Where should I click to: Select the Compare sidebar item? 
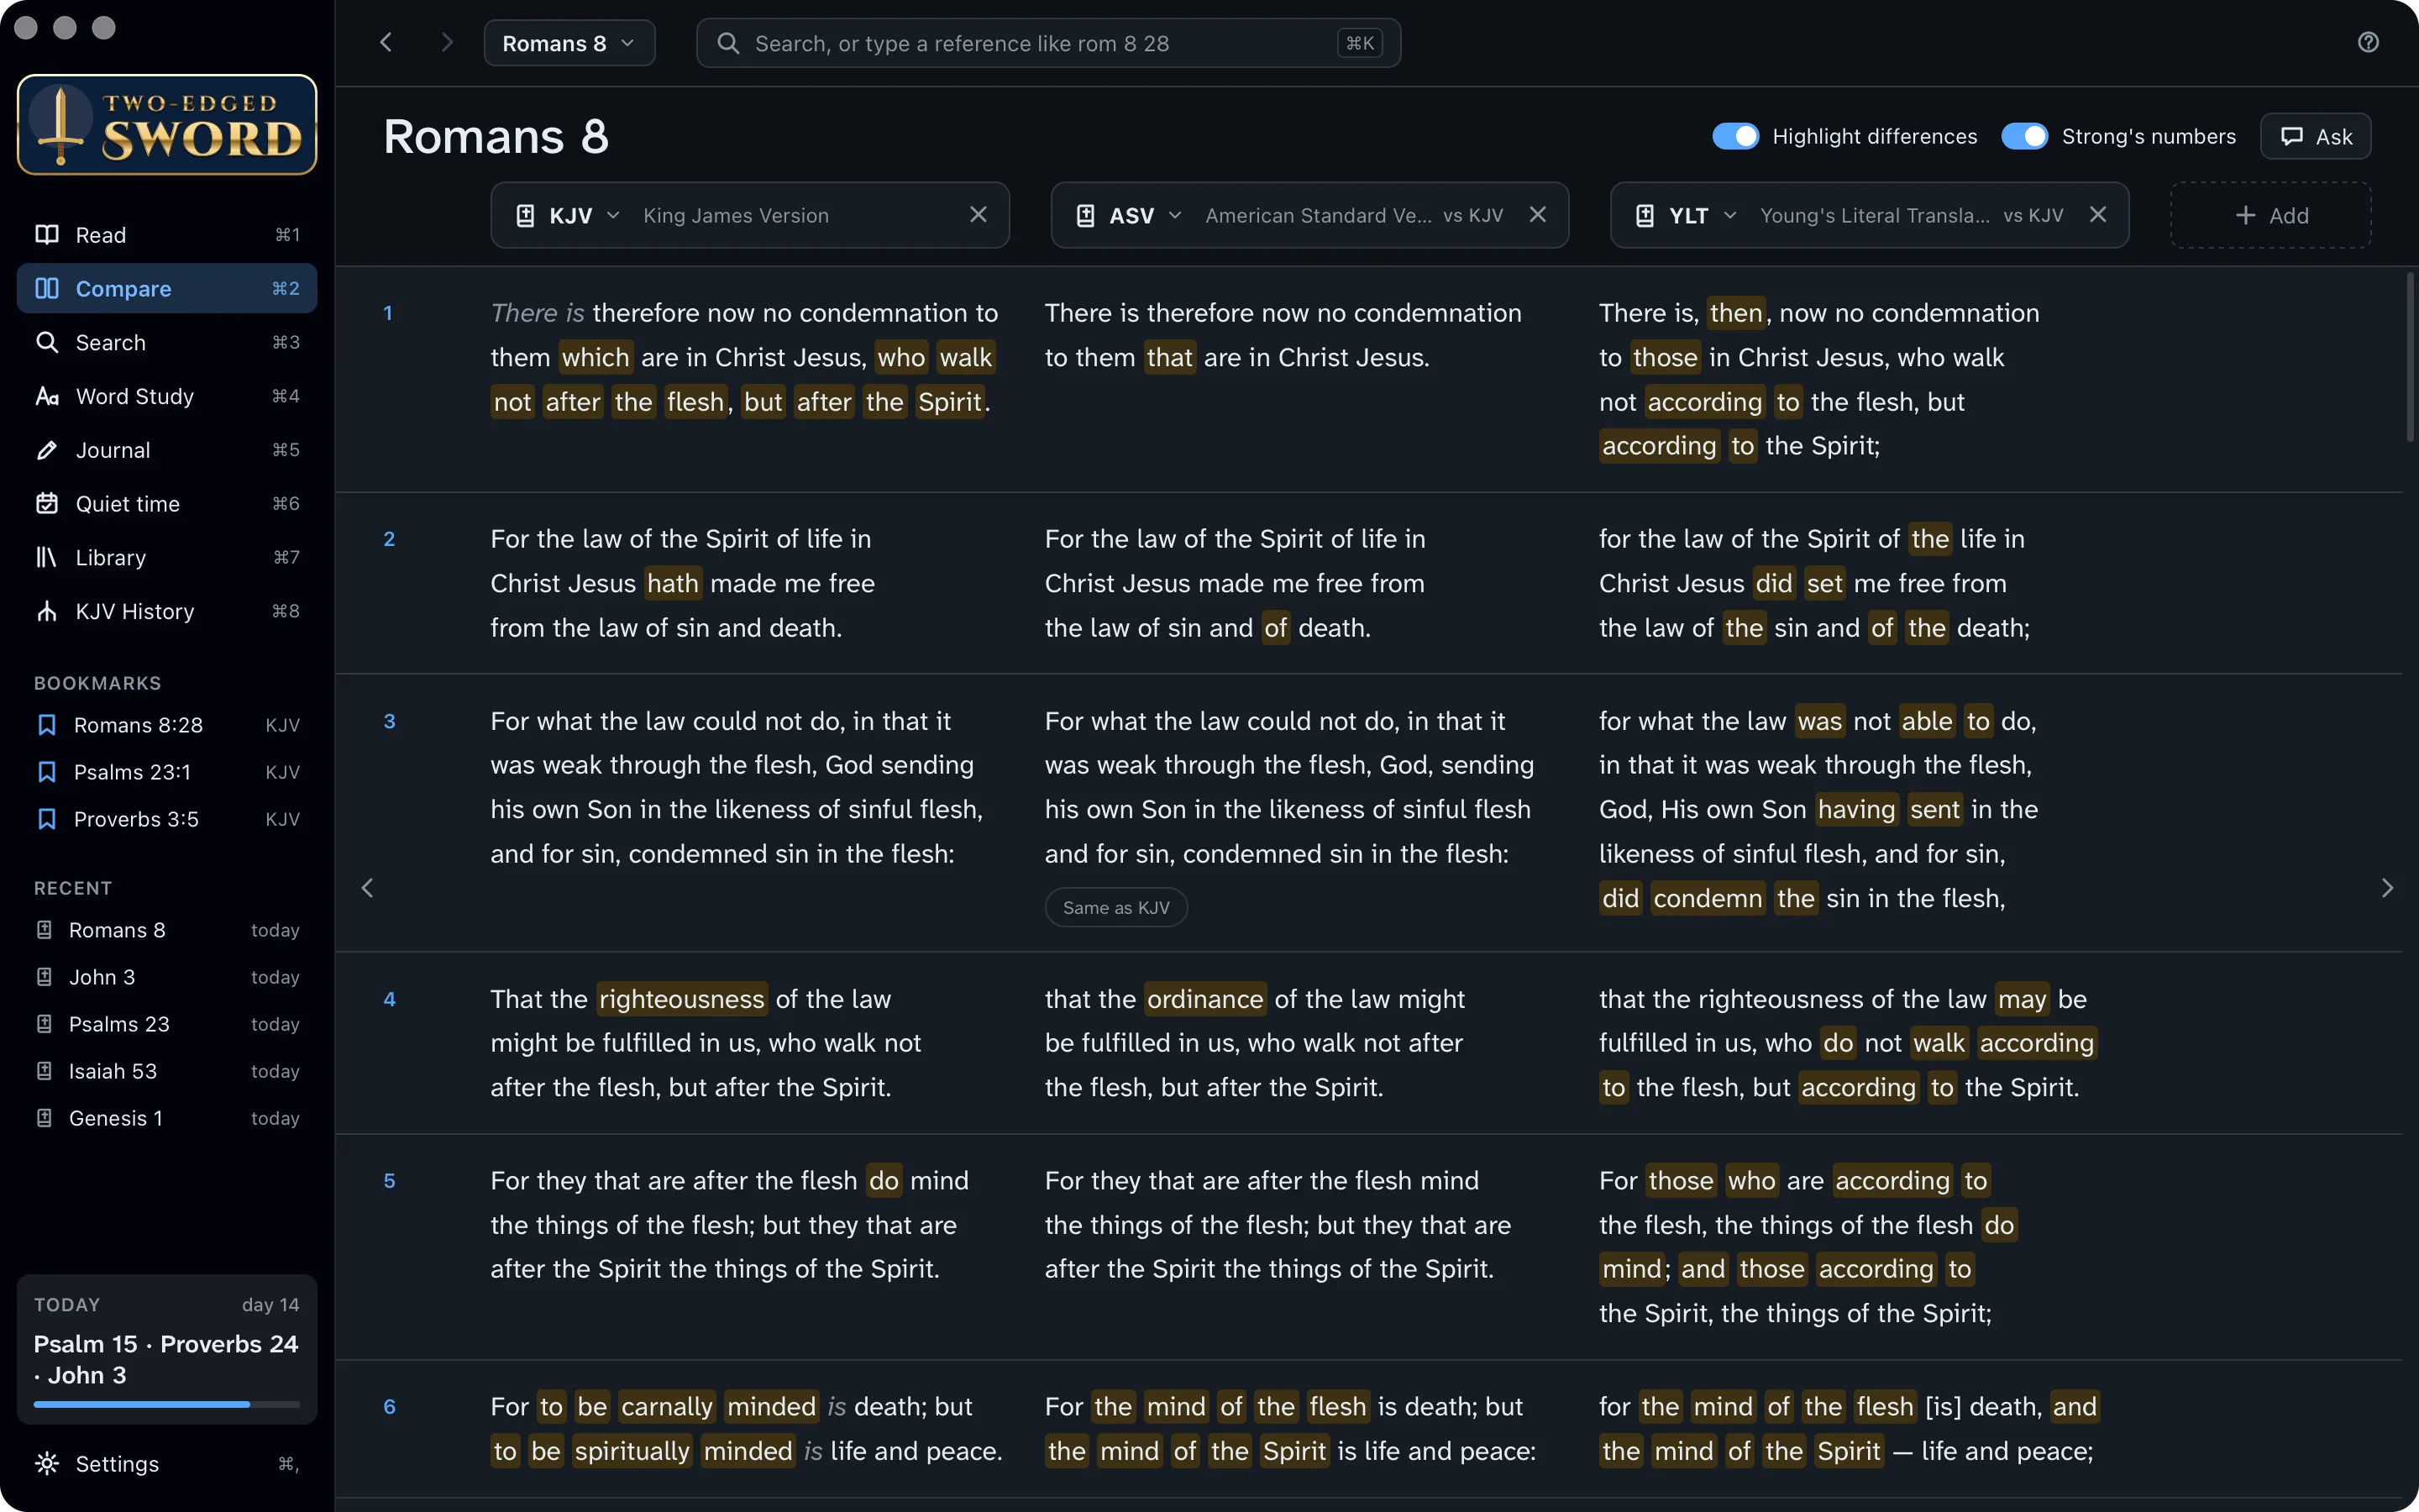(x=167, y=288)
